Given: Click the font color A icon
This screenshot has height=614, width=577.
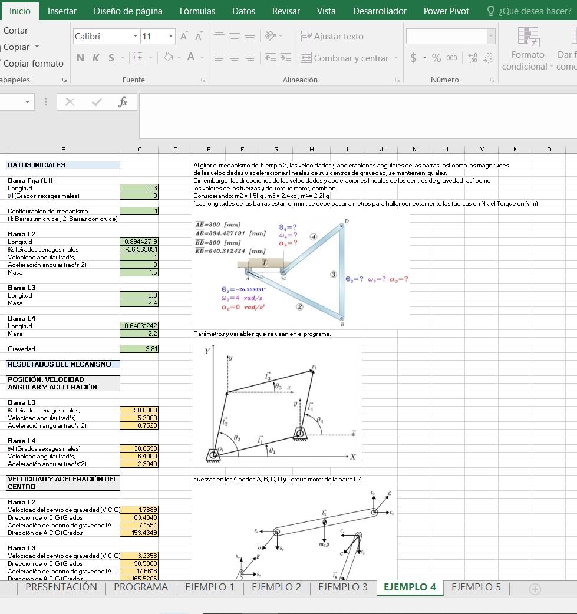Looking at the screenshot, I should tap(191, 57).
